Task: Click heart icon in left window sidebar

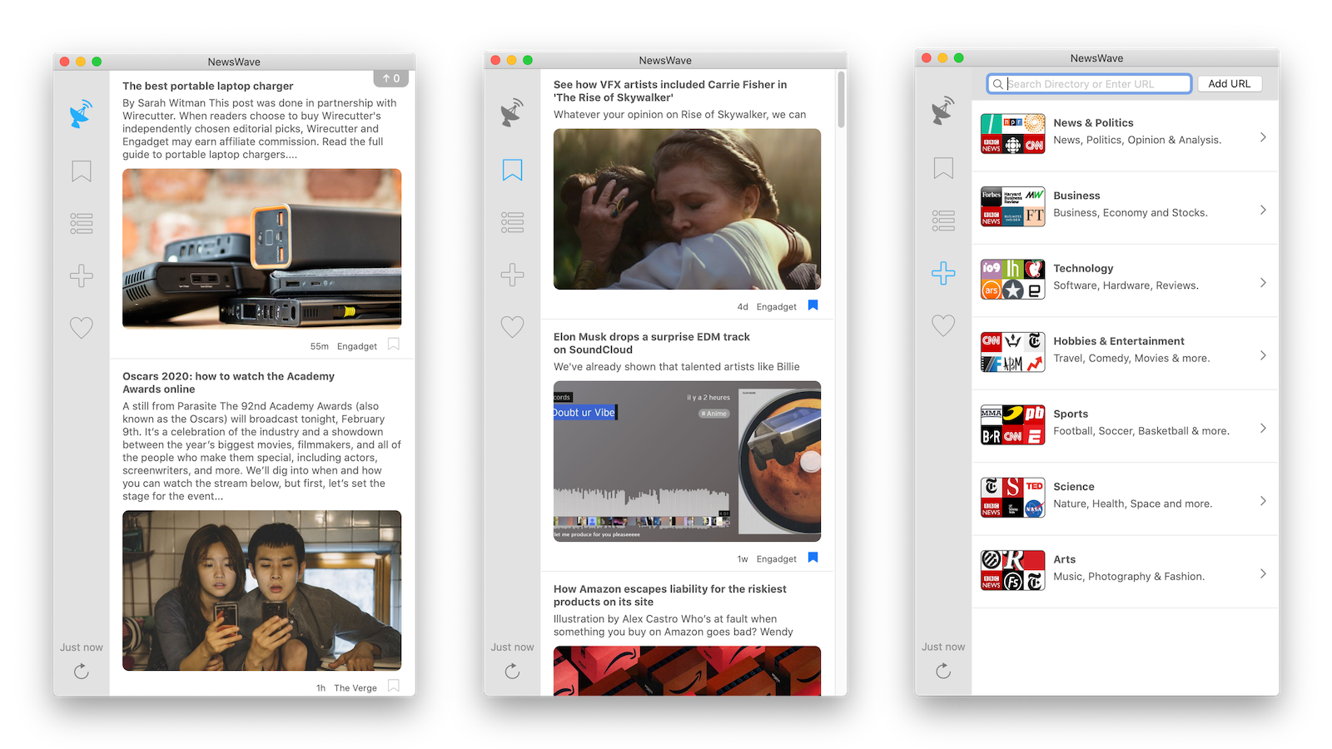Action: (81, 328)
